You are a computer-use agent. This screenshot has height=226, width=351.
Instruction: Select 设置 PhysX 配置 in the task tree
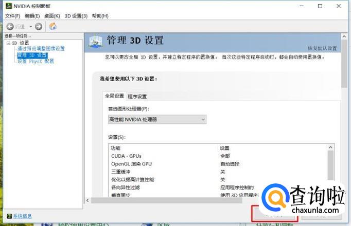point(35,61)
